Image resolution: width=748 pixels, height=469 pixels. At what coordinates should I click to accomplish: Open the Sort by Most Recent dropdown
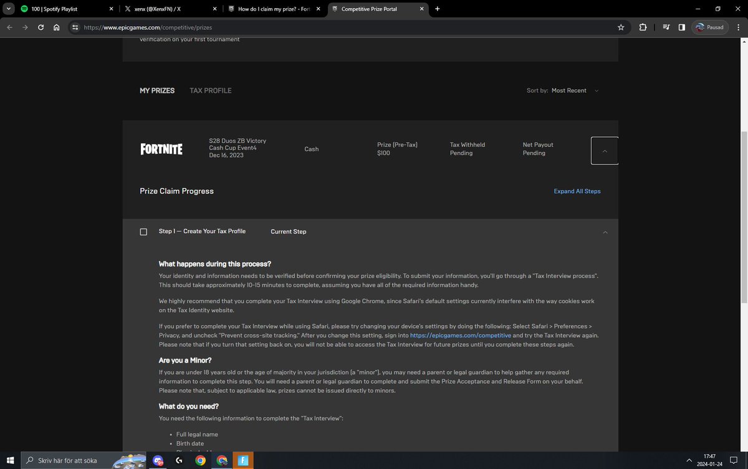(x=563, y=91)
